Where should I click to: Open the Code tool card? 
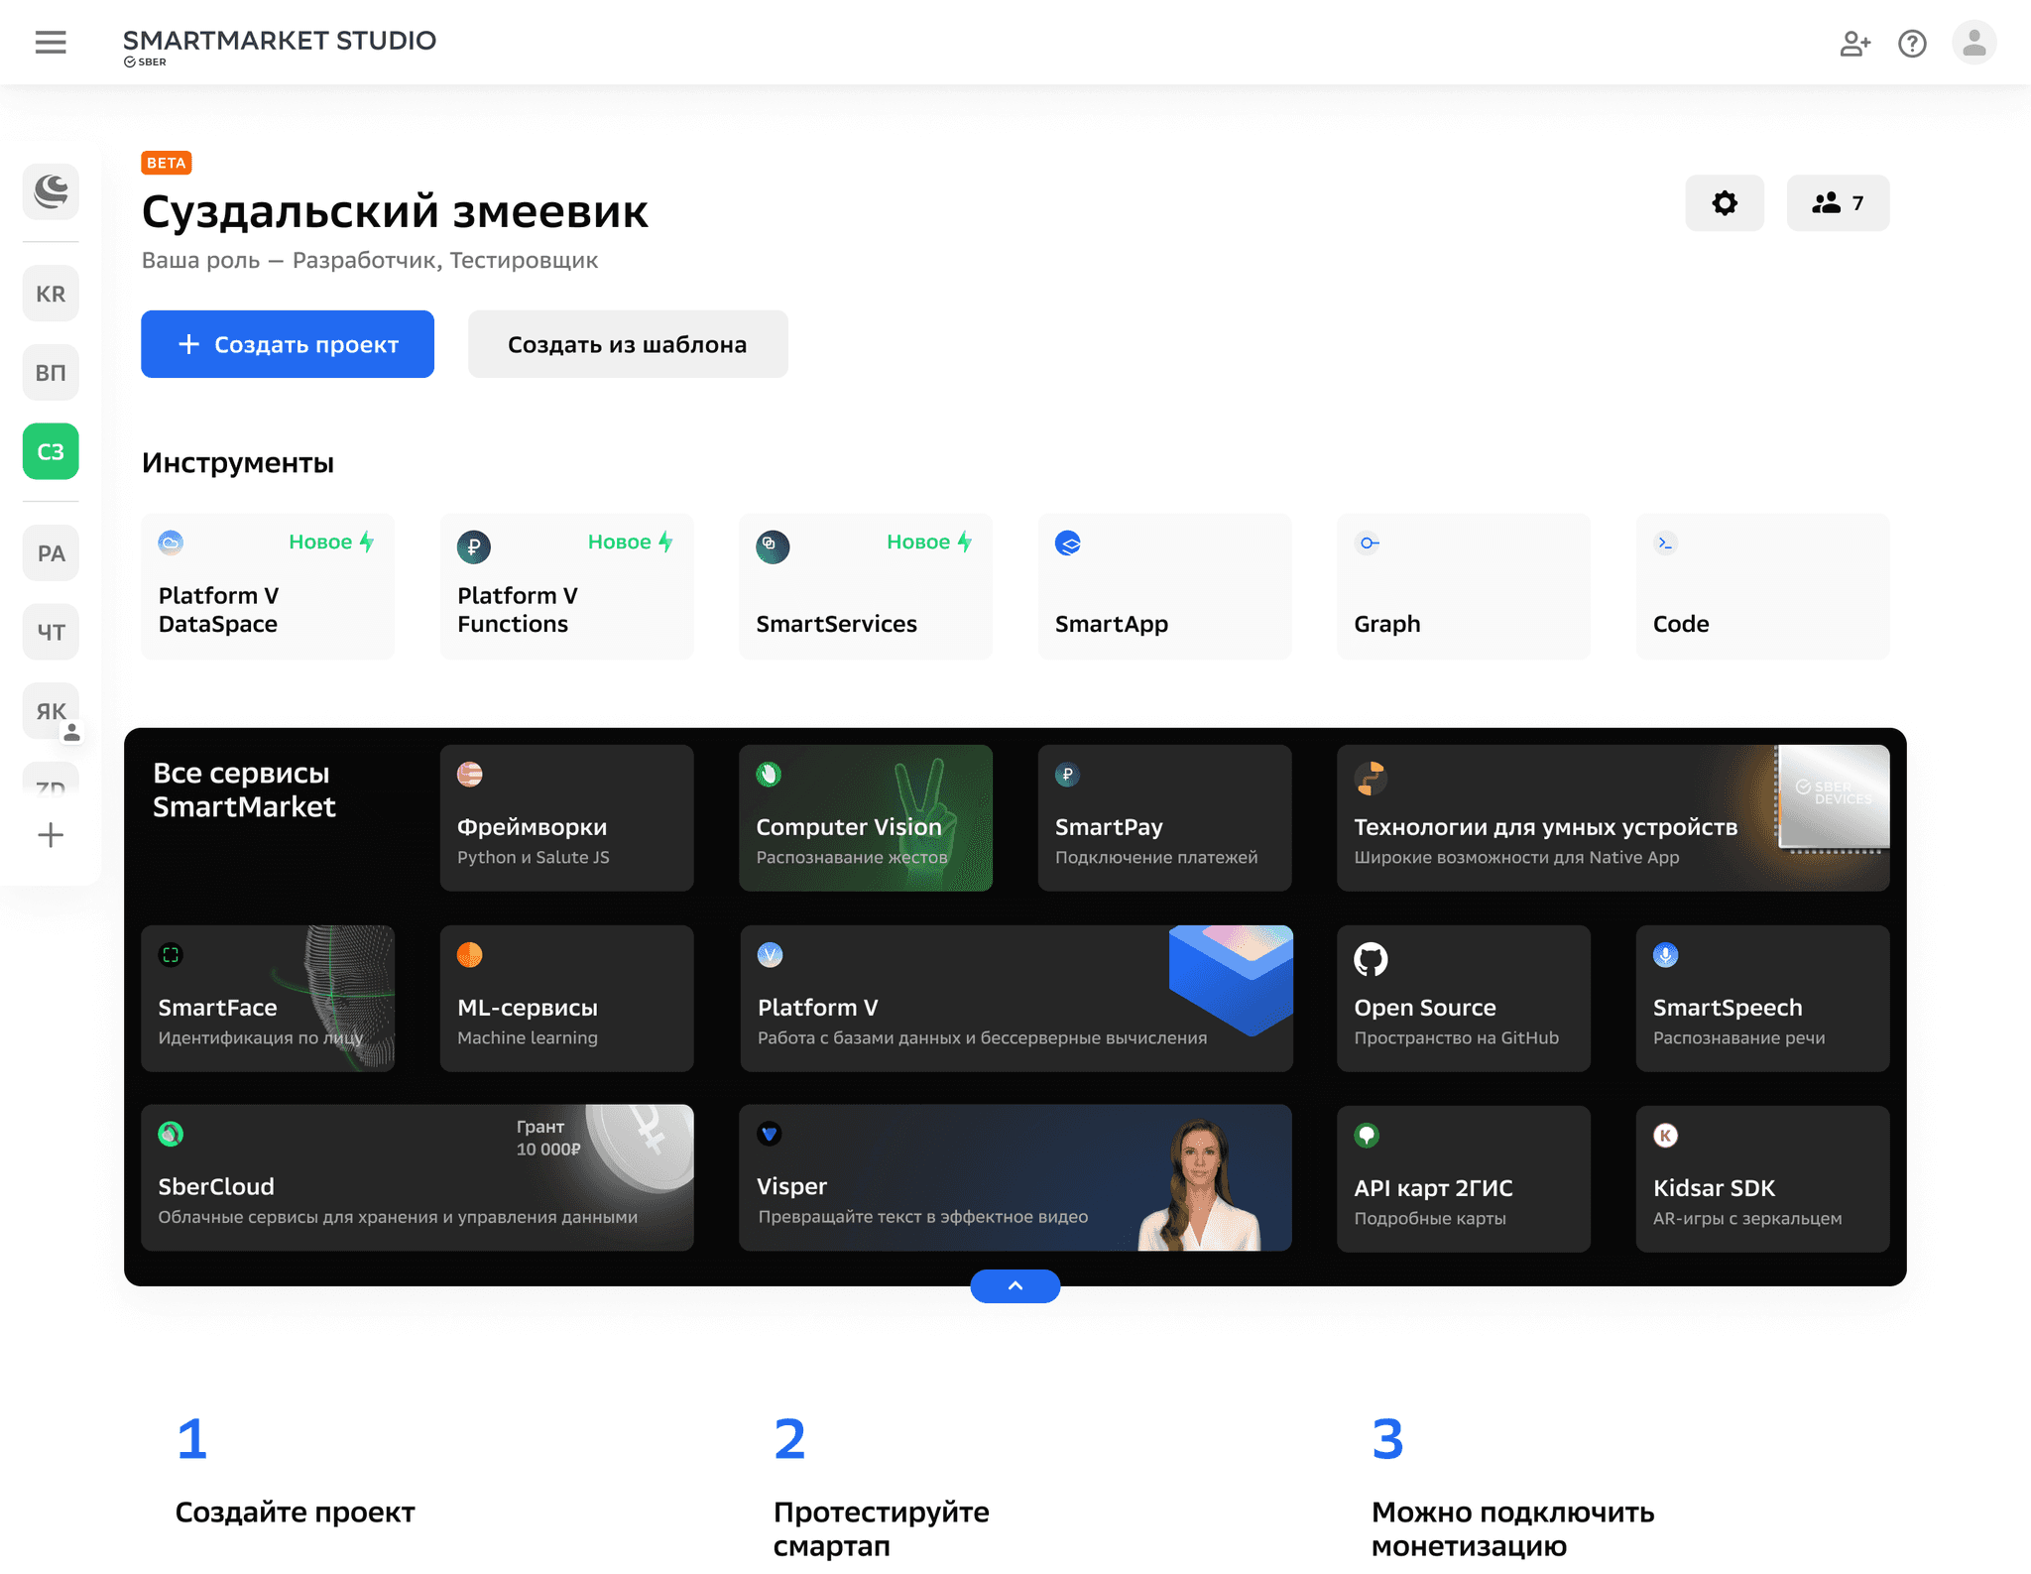(1761, 586)
